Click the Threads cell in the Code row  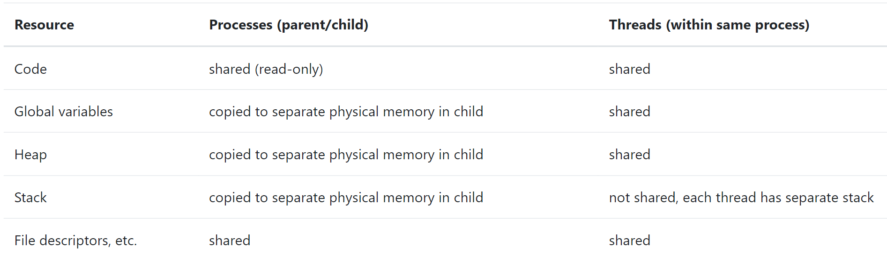(629, 69)
